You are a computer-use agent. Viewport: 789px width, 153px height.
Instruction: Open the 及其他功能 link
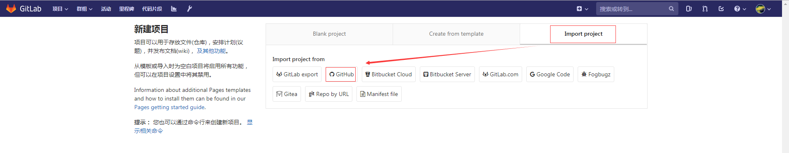211,51
